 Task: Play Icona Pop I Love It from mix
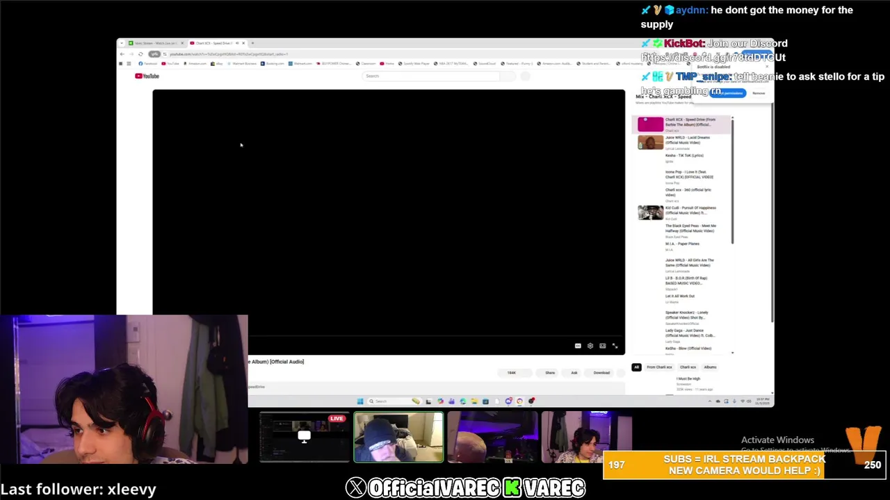point(683,176)
